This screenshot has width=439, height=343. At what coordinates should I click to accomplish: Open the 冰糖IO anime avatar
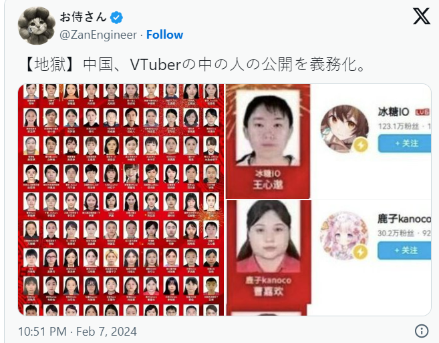point(344,129)
